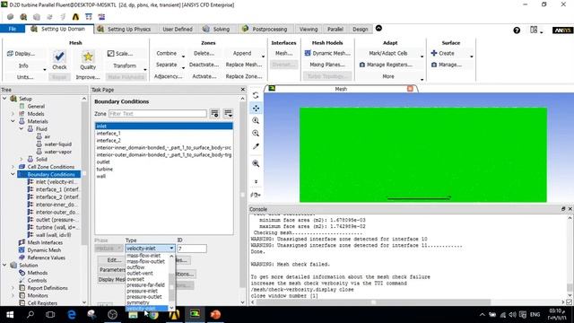
Task: Expand the Solid materials node
Action: [x=22, y=159]
